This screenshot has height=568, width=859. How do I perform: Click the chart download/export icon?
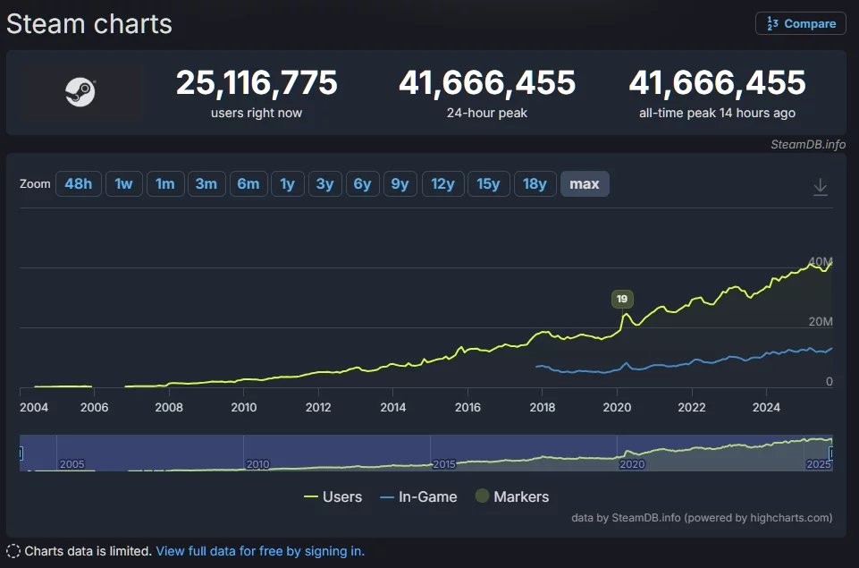click(820, 187)
